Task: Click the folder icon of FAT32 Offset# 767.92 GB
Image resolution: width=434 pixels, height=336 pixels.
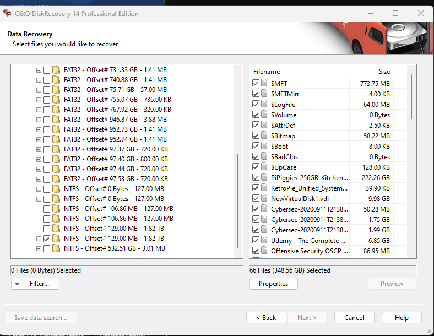Action: click(x=56, y=110)
